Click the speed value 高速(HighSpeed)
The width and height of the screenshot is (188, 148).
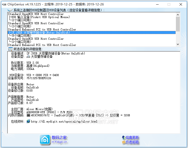tap(38, 66)
